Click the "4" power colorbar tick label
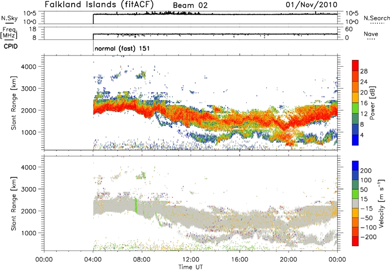This screenshot has height=270, width=390. pyautogui.click(x=362, y=135)
